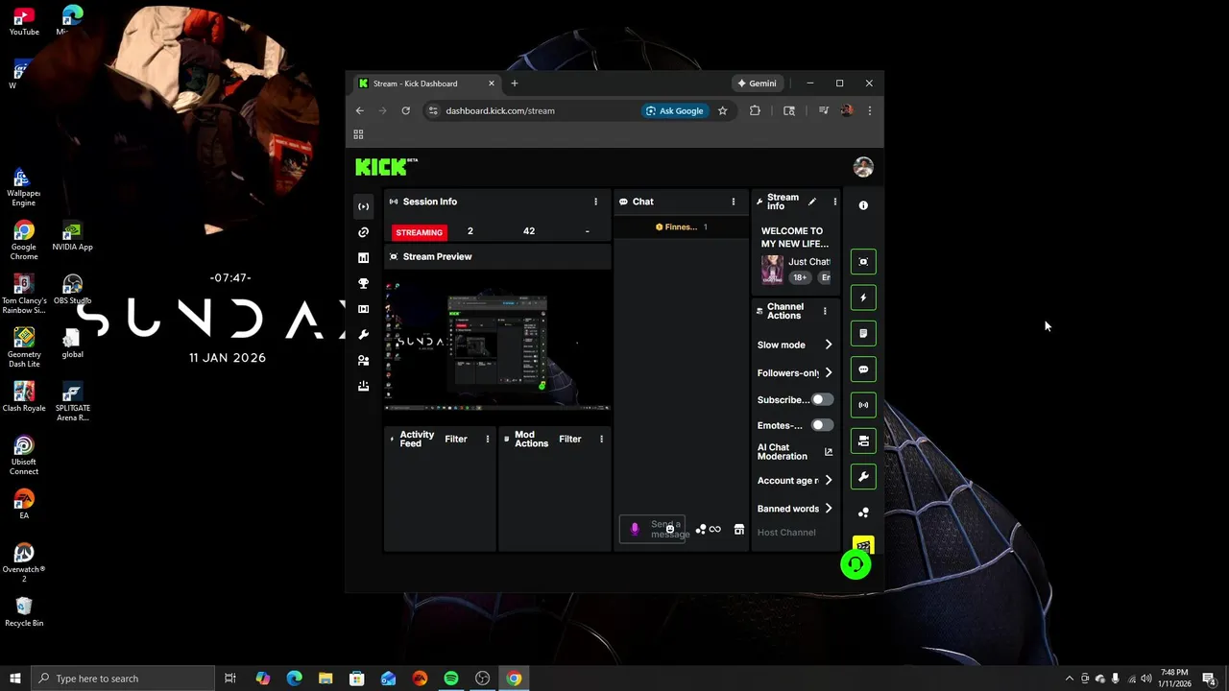
Task: Edit Stream info with the pencil icon
Action: [x=812, y=202]
